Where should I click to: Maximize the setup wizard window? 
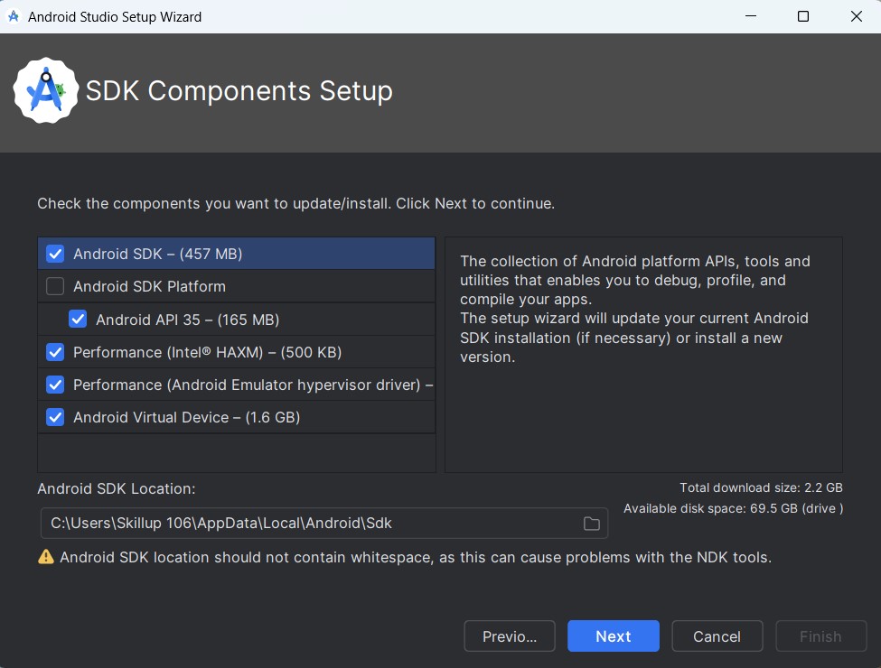click(802, 16)
